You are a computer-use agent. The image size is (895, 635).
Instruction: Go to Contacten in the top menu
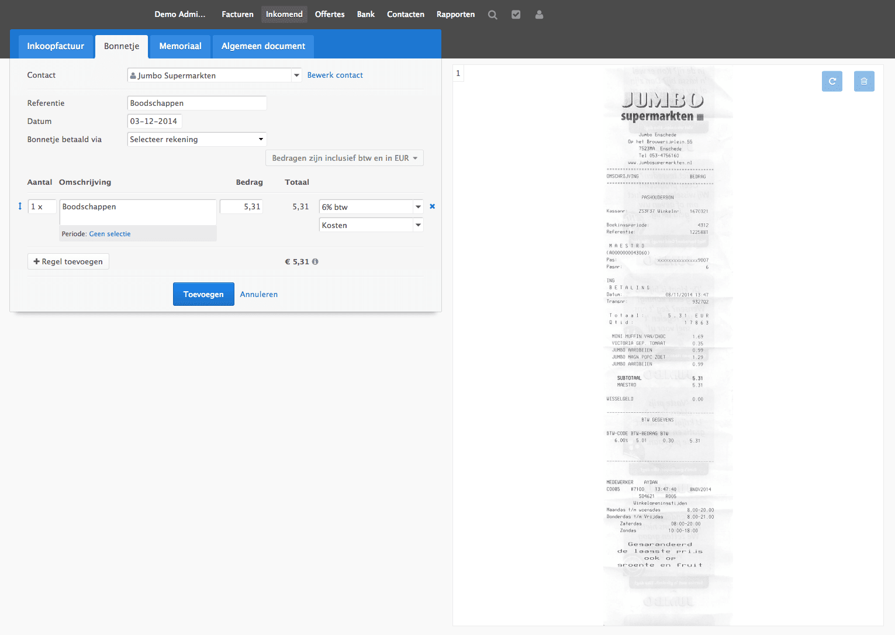click(406, 14)
